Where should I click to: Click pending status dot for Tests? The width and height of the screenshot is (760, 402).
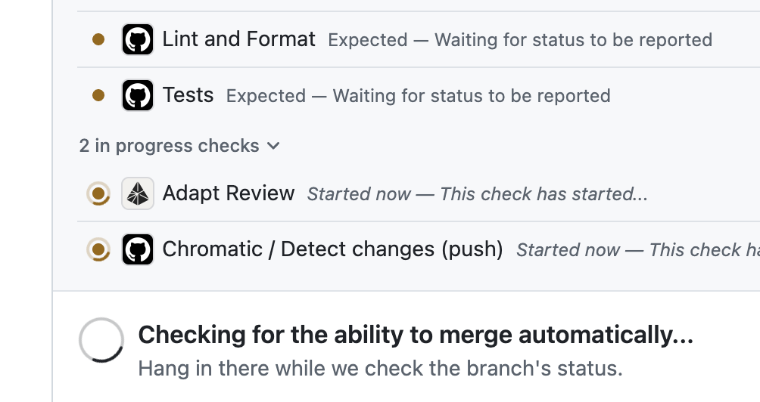[98, 95]
